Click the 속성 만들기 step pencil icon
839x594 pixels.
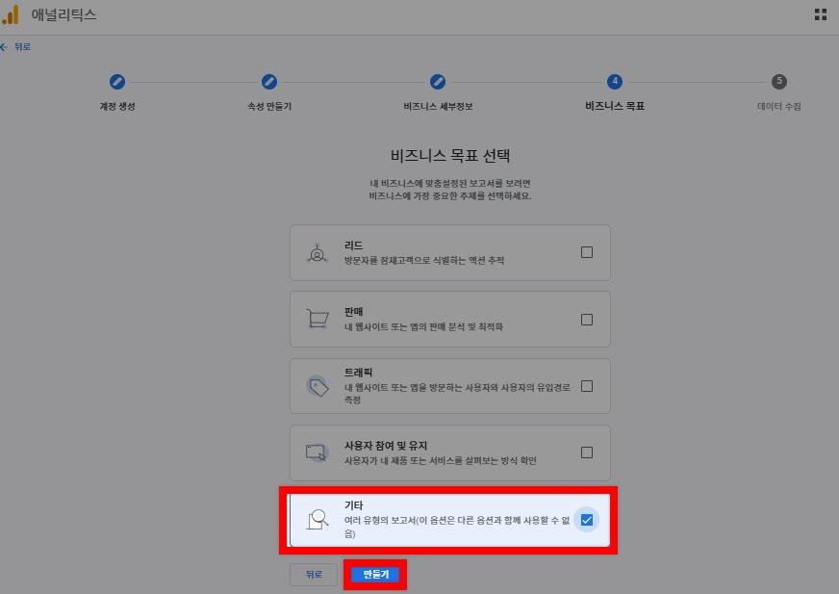click(269, 82)
